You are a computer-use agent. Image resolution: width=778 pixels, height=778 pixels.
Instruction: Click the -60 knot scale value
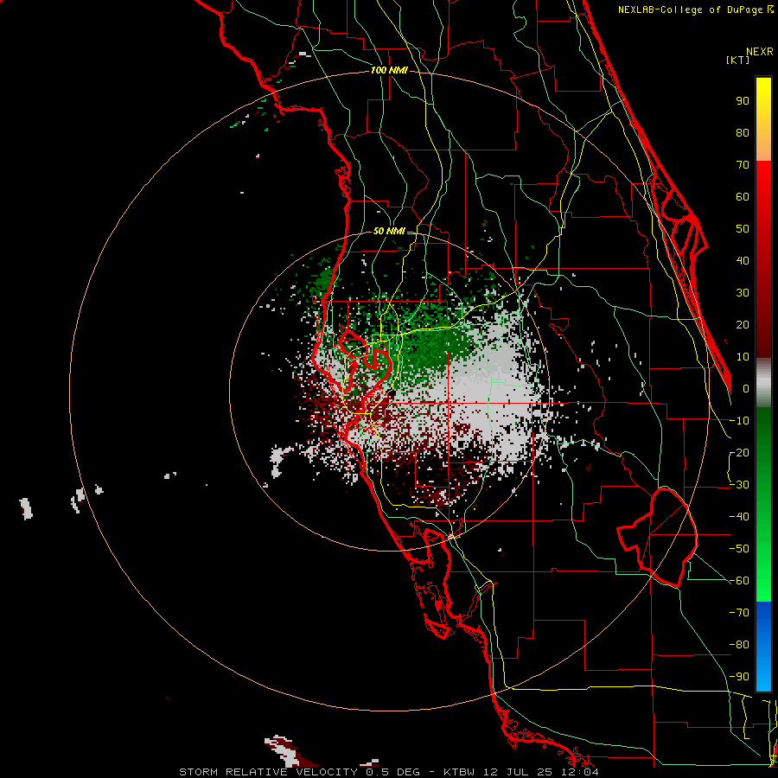[739, 581]
